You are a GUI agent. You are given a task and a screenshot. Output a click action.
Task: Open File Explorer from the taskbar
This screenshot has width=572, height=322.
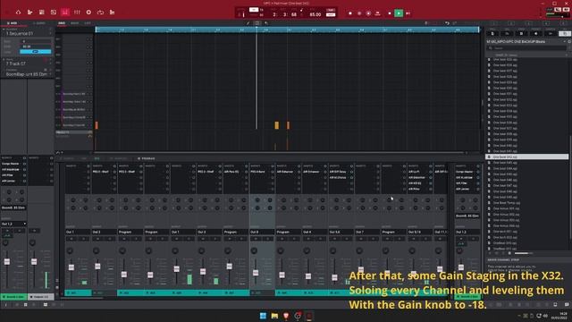(x=274, y=316)
